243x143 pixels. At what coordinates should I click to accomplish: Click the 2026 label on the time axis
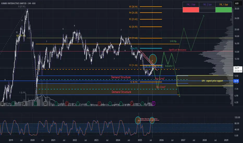pos(161,140)
